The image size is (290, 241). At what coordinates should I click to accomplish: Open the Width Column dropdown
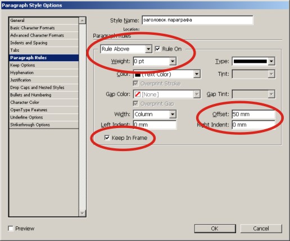point(155,114)
